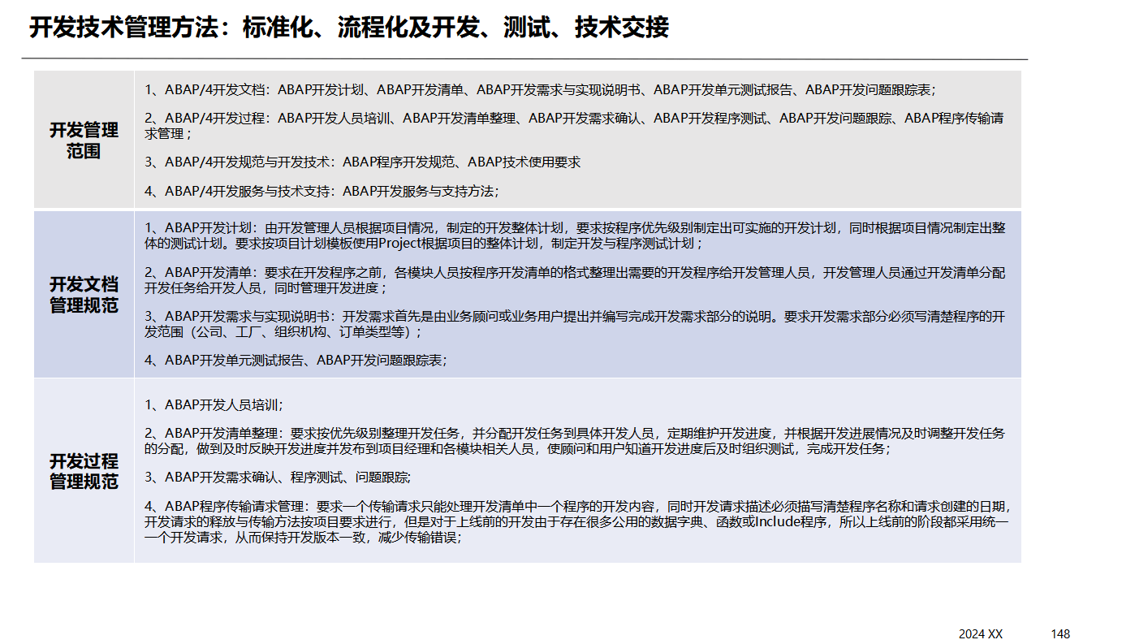The width and height of the screenshot is (1135, 644).
Task: Click the paragraph 3、ABAP开发需求与实现说明书
Action: pyautogui.click(x=575, y=324)
